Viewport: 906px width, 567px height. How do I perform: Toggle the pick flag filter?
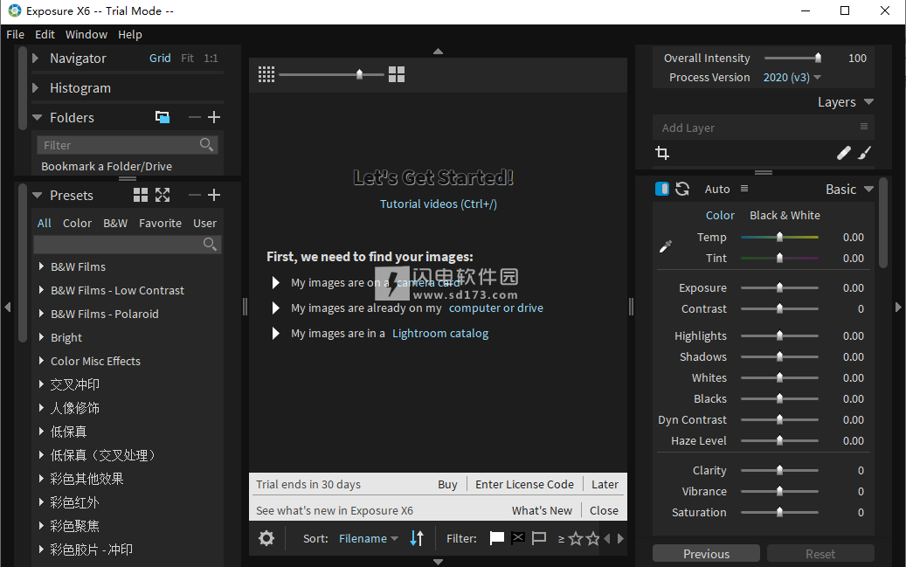tap(496, 539)
